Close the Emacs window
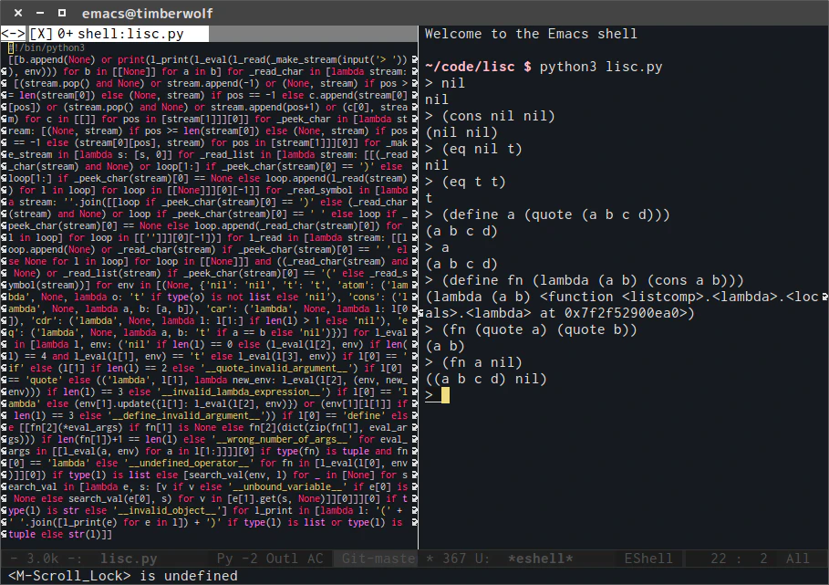Viewport: 829px width, 585px height. pyautogui.click(x=18, y=13)
